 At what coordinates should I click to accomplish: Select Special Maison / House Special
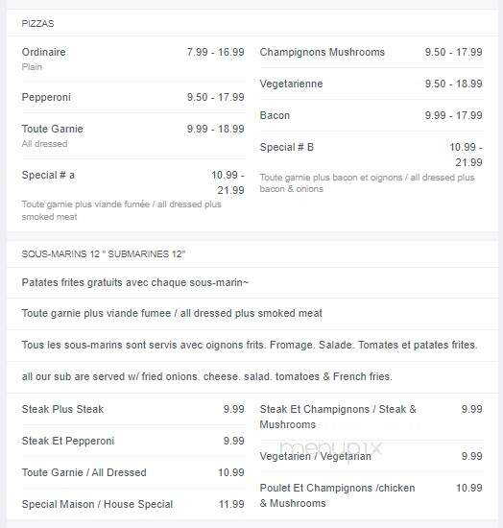(x=133, y=504)
